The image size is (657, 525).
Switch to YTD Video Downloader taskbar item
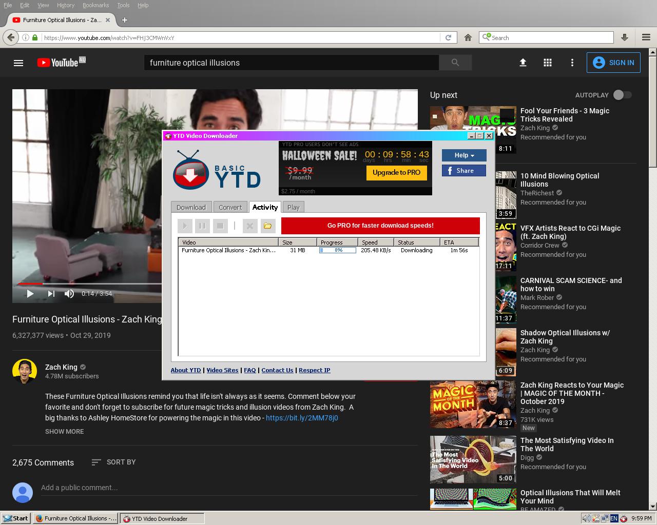point(162,518)
